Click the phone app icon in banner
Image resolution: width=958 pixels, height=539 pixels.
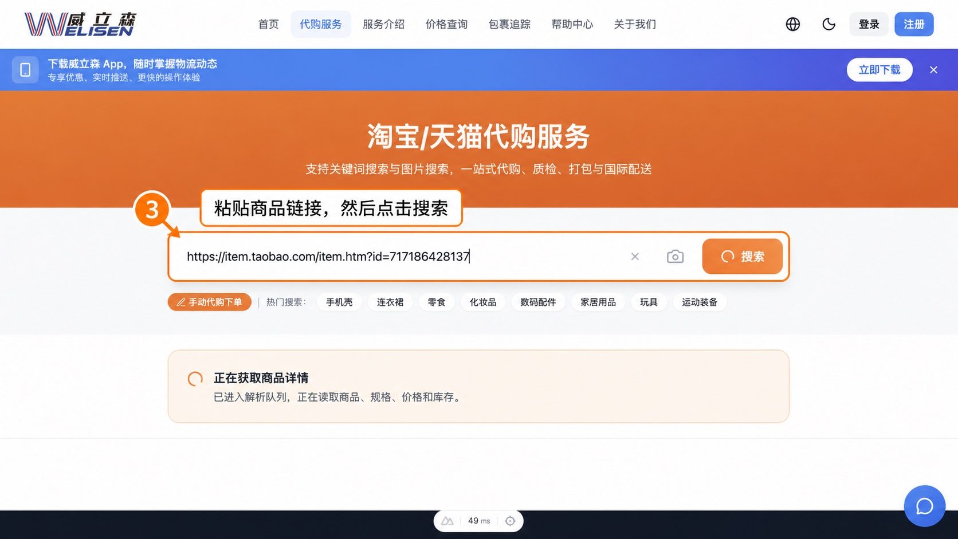coord(25,70)
